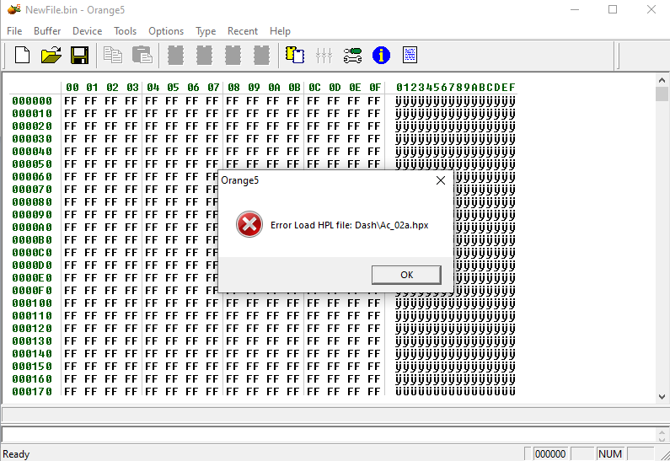Image resolution: width=670 pixels, height=461 pixels.
Task: Open the Type menu
Action: (x=206, y=31)
